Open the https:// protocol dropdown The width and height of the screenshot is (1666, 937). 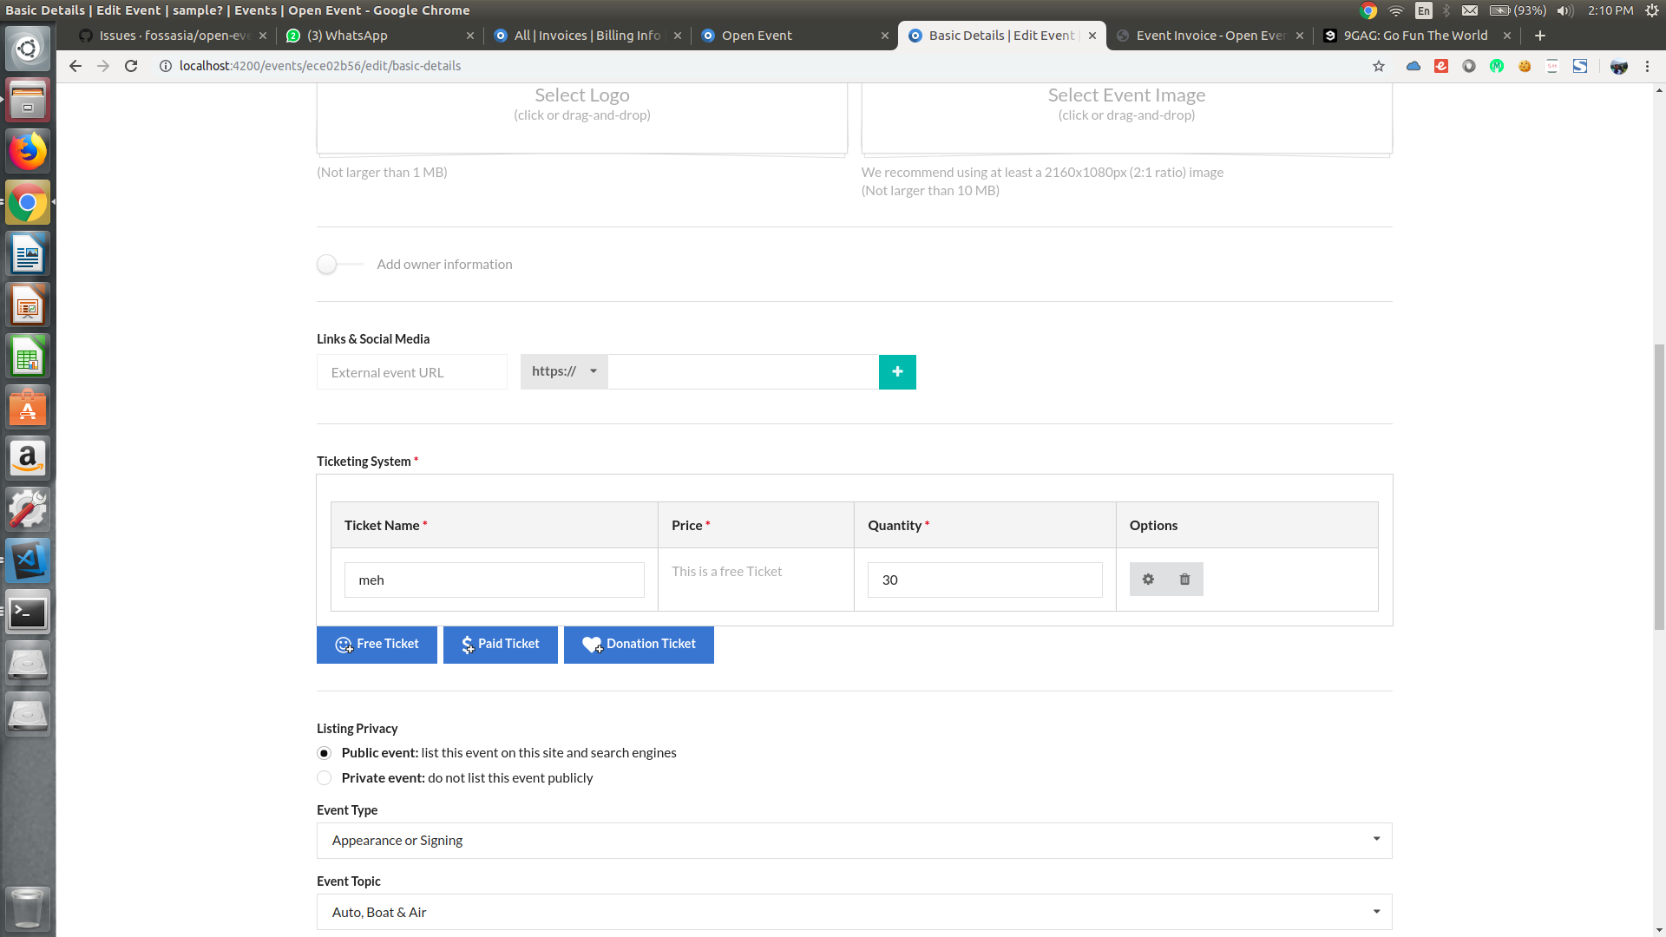click(564, 371)
